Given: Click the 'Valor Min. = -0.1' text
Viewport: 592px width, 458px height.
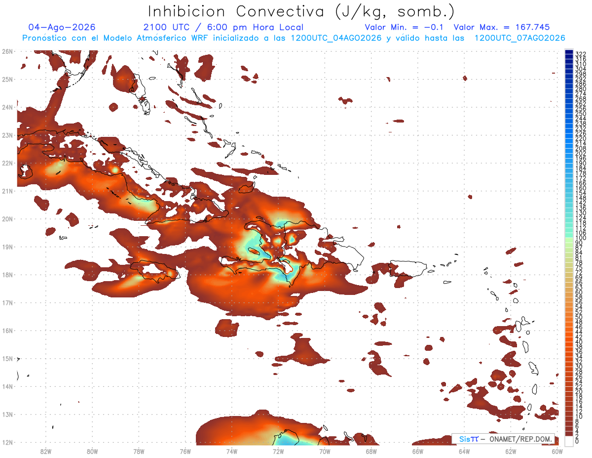Looking at the screenshot, I should point(405,27).
